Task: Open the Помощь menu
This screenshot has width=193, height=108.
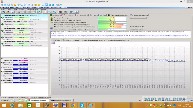Action: [x=43, y=9]
